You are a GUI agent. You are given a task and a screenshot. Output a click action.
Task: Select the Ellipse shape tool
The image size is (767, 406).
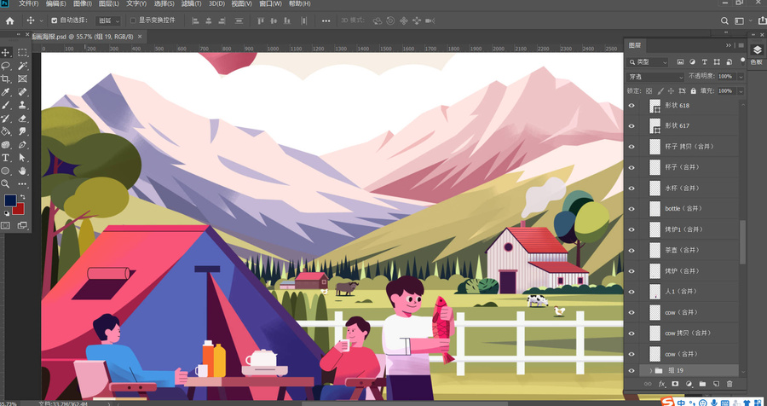(6, 171)
